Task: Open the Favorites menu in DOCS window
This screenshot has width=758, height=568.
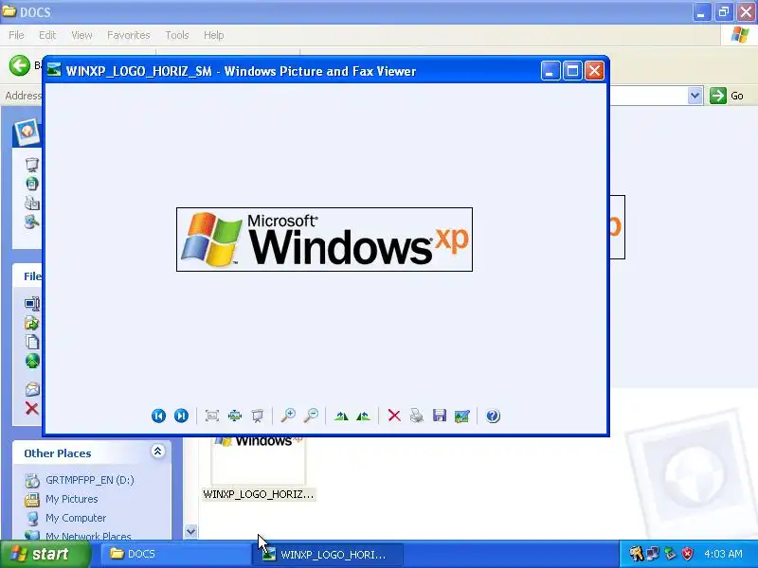Action: [129, 35]
